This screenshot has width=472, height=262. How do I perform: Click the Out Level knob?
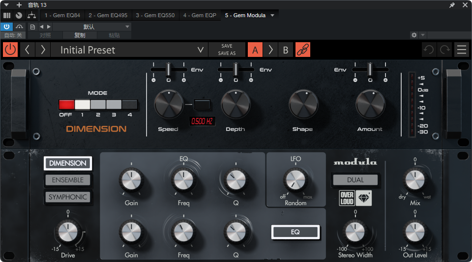click(415, 232)
